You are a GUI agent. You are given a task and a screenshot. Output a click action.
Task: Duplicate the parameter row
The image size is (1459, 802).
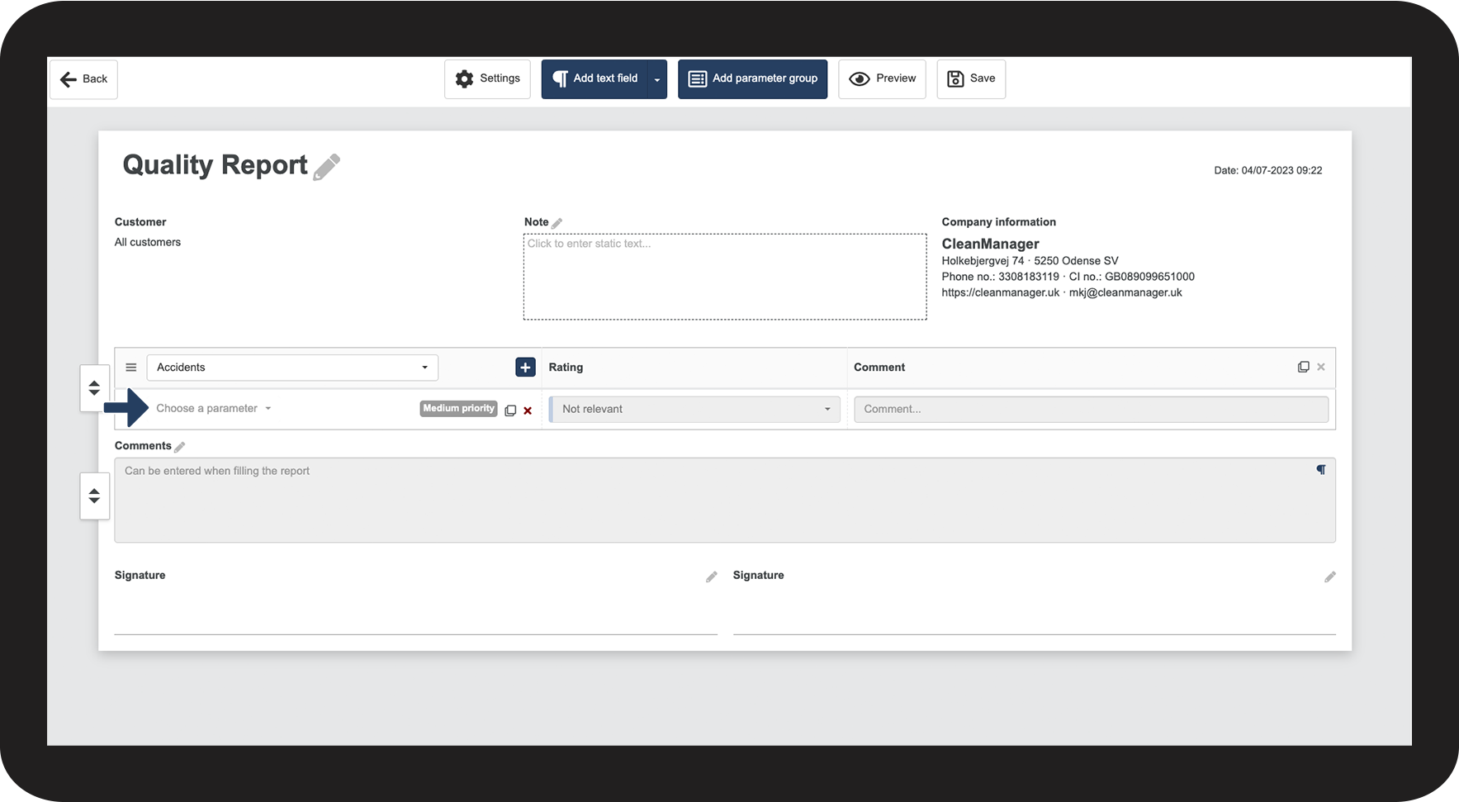510,410
